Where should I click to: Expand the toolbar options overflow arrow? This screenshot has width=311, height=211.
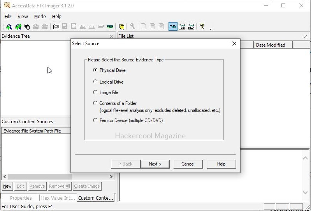tap(211, 29)
